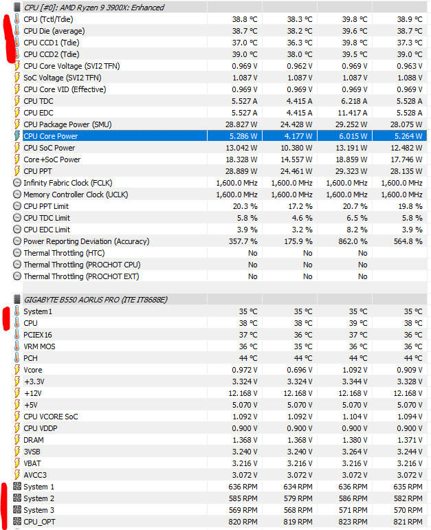Click the lightning icon for SoC Voltage (SVI2 TFN)
The width and height of the screenshot is (431, 530).
17,78
